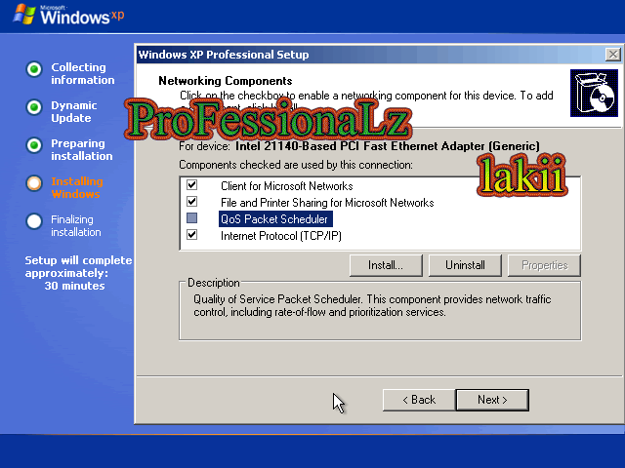Viewport: 625px width, 468px height.
Task: Click the Preparing installation step indicator
Action: coord(34,145)
